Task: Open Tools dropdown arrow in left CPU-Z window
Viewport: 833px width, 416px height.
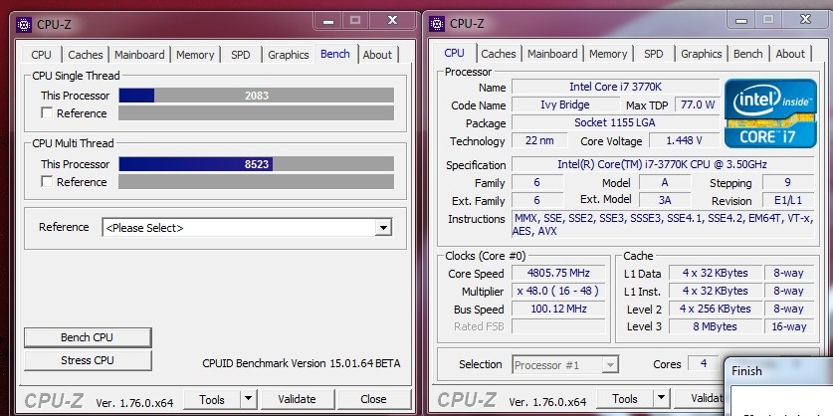Action: tap(248, 399)
